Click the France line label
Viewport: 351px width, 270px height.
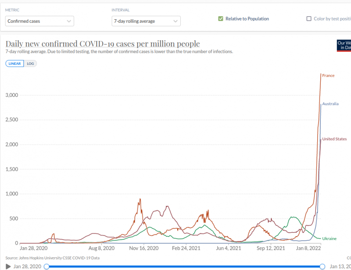[x=328, y=75]
